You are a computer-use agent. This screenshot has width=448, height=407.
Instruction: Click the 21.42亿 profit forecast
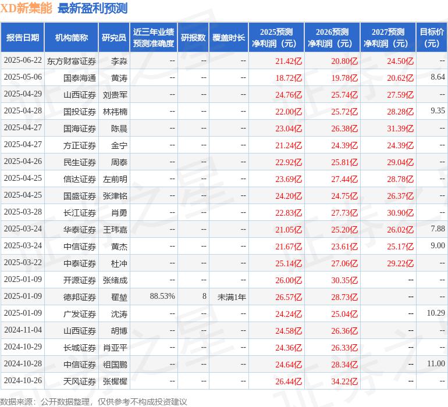pos(289,61)
